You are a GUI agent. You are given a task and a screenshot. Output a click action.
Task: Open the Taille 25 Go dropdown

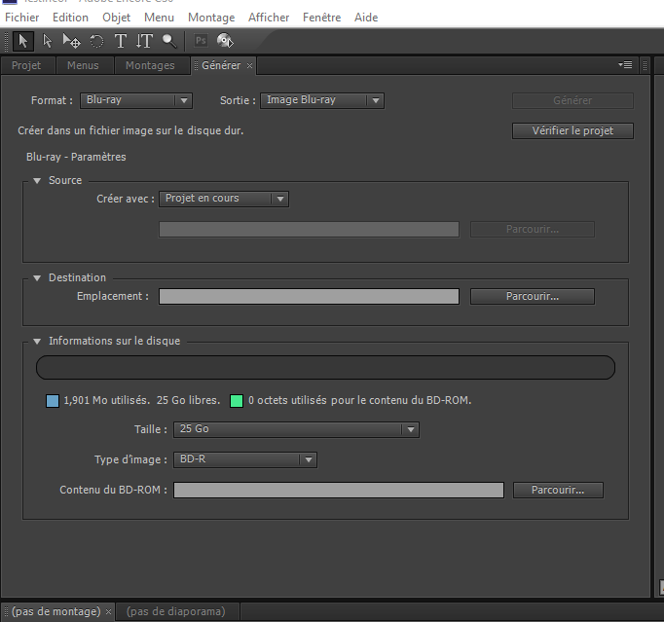click(296, 429)
